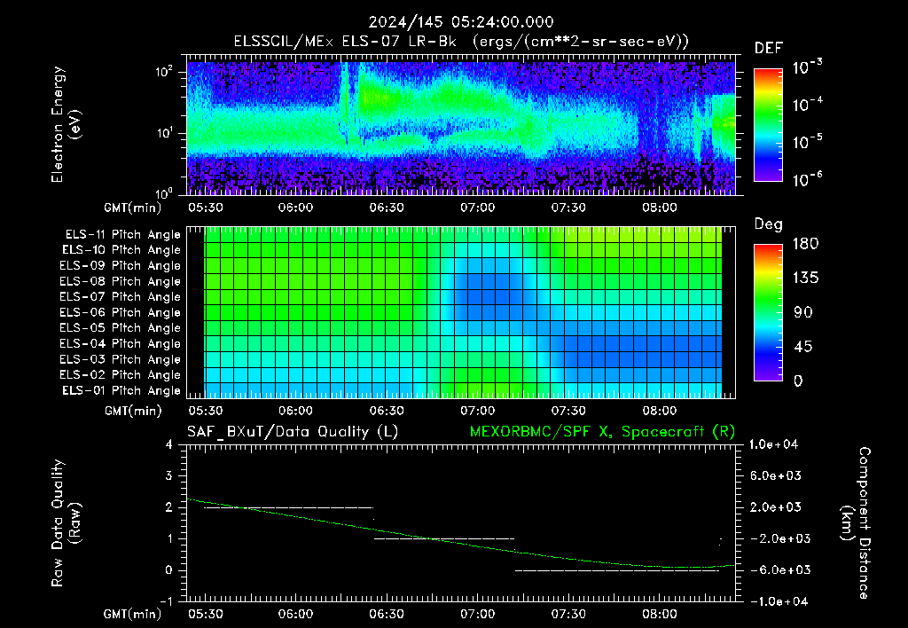Screen dimensions: 908x628
Task: Select the ELS-03 Pitch Angle row label
Action: click(120, 360)
